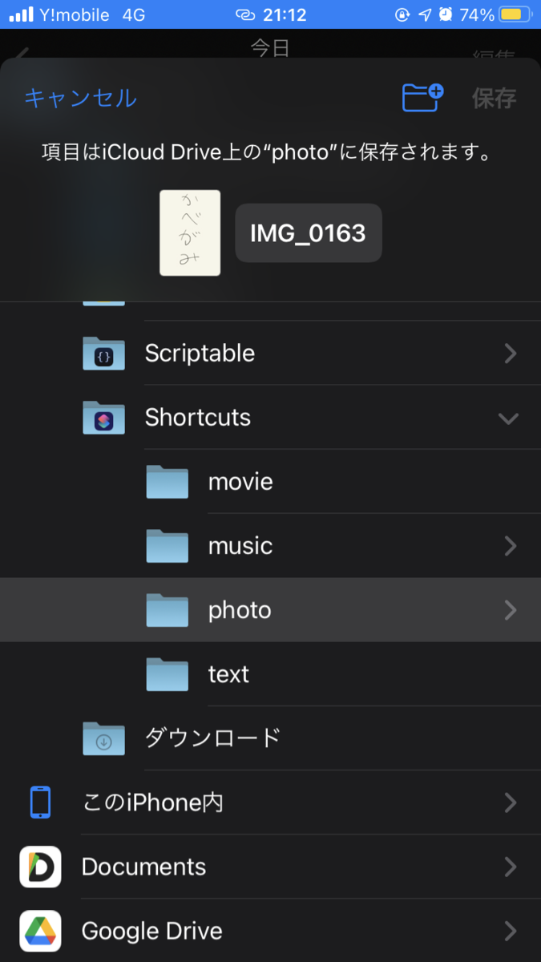Tap the movie folder icon
This screenshot has width=541, height=962.
(167, 481)
